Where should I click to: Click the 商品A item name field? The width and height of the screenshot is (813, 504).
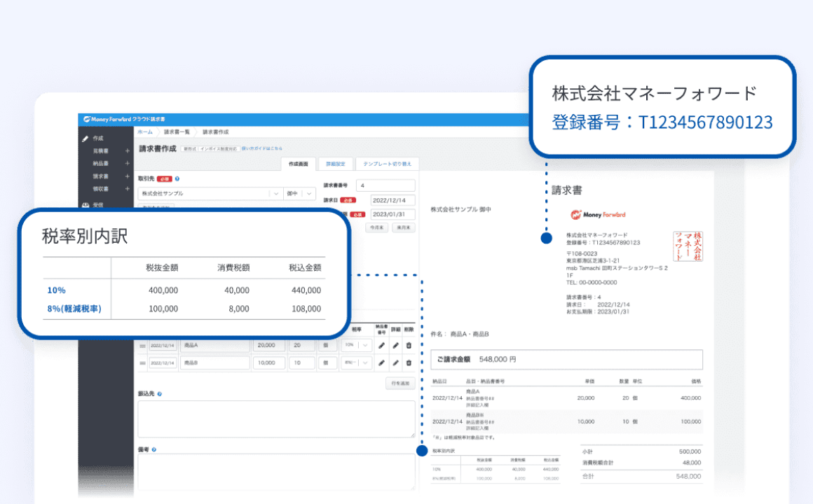point(215,346)
